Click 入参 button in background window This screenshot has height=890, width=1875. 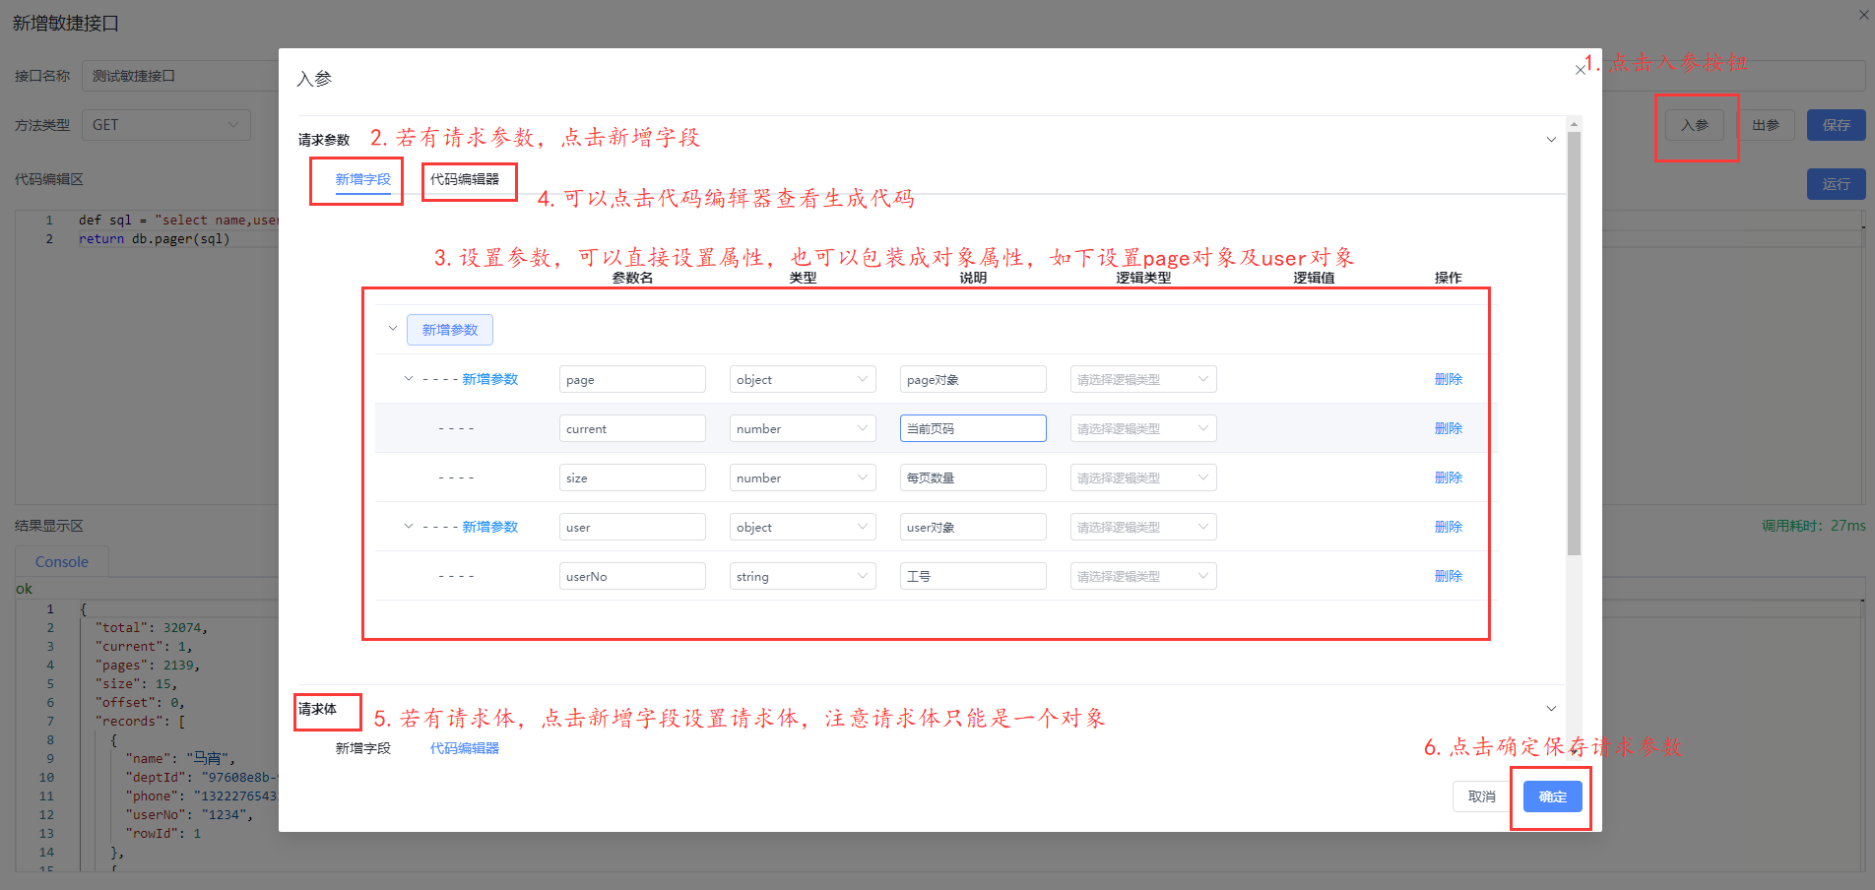pyautogui.click(x=1695, y=125)
